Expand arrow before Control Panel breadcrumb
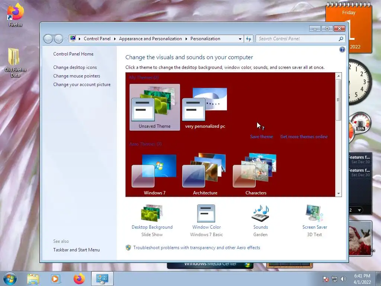This screenshot has height=286, width=381. coord(80,39)
